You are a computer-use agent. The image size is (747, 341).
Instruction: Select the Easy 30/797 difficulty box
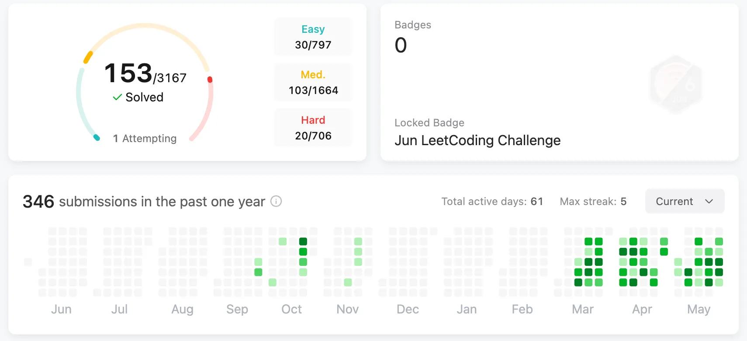tap(313, 37)
